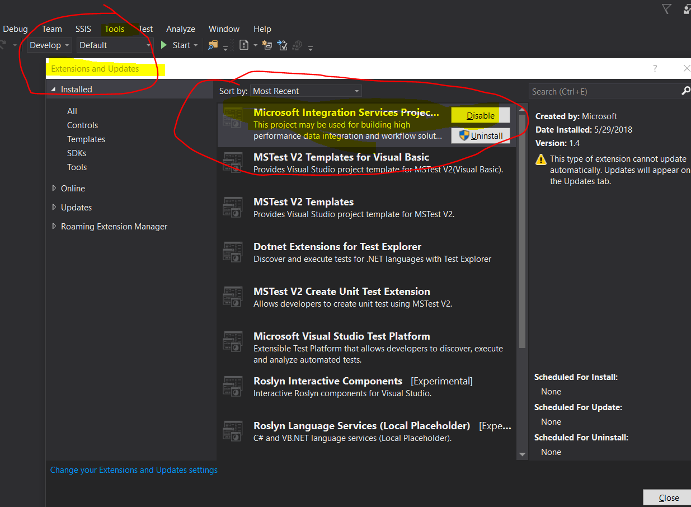Image resolution: width=691 pixels, height=507 pixels.
Task: Open the Tools menu
Action: tap(114, 29)
